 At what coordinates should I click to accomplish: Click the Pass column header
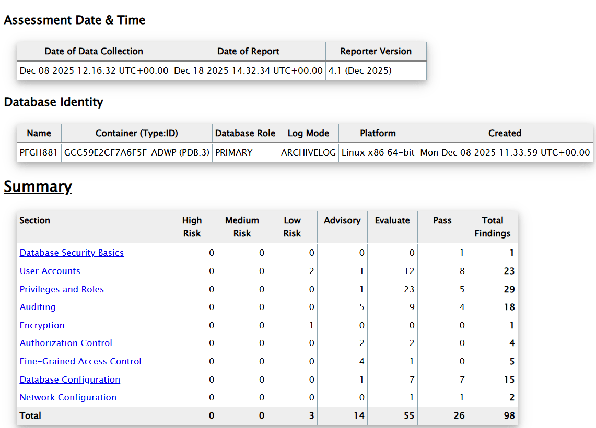tap(443, 227)
